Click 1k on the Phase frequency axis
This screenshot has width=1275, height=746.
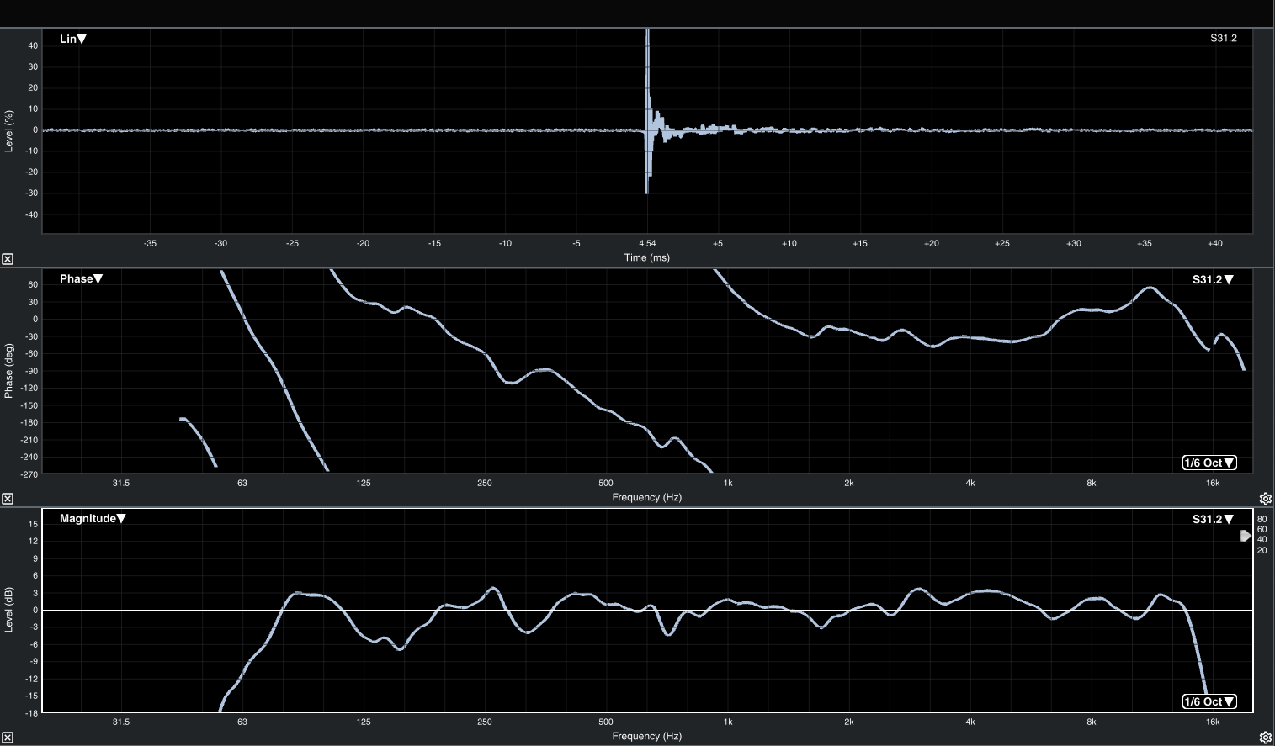(728, 483)
